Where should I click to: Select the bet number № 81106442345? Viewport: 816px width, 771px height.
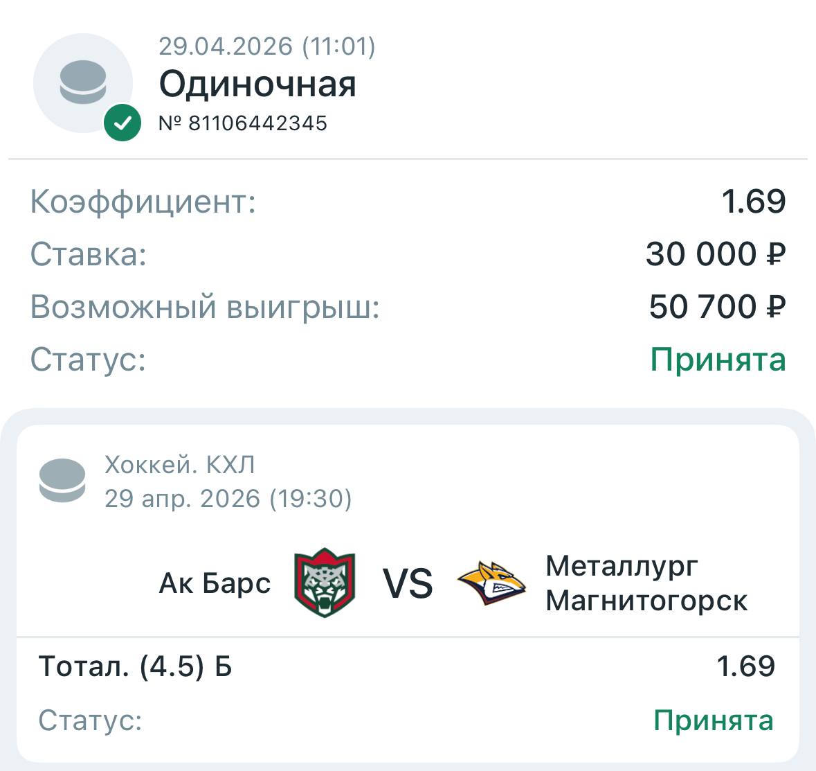[243, 123]
